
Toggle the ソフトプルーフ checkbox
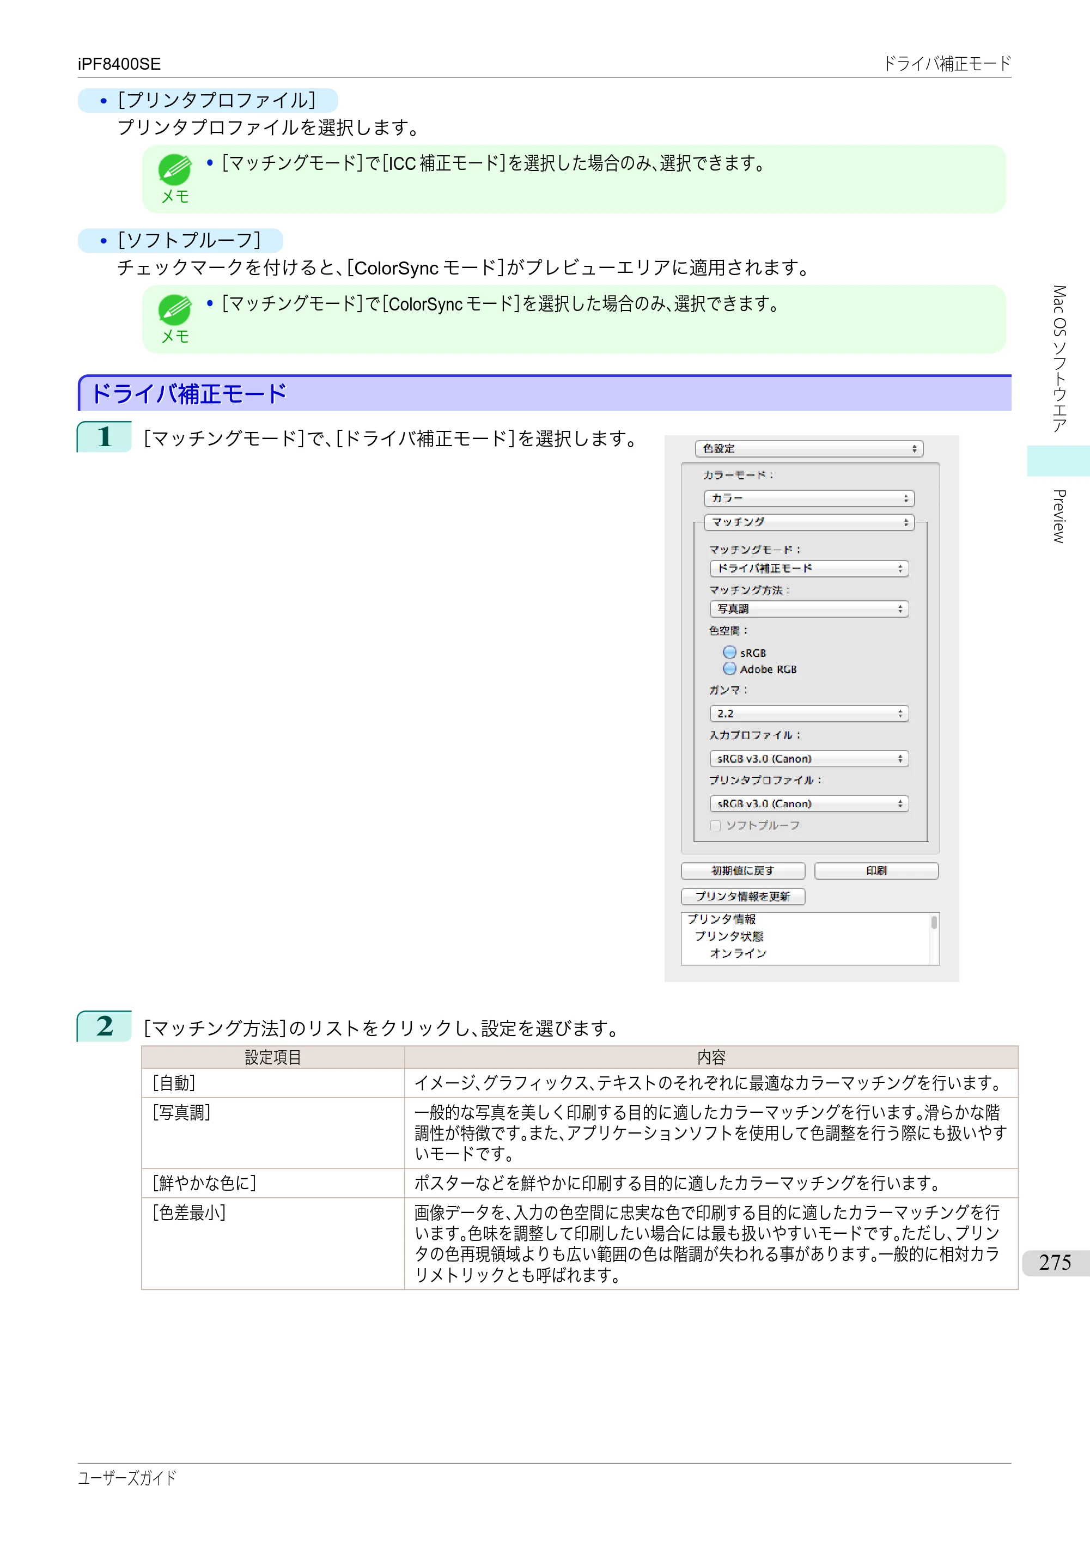pos(715,826)
